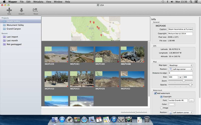Click the New project toolbar icon
The height and width of the screenshot is (125, 201).
coord(9,10)
